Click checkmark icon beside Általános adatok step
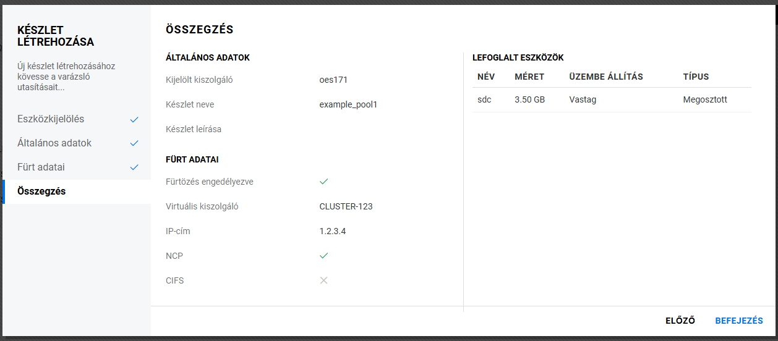The image size is (778, 341). (x=134, y=143)
